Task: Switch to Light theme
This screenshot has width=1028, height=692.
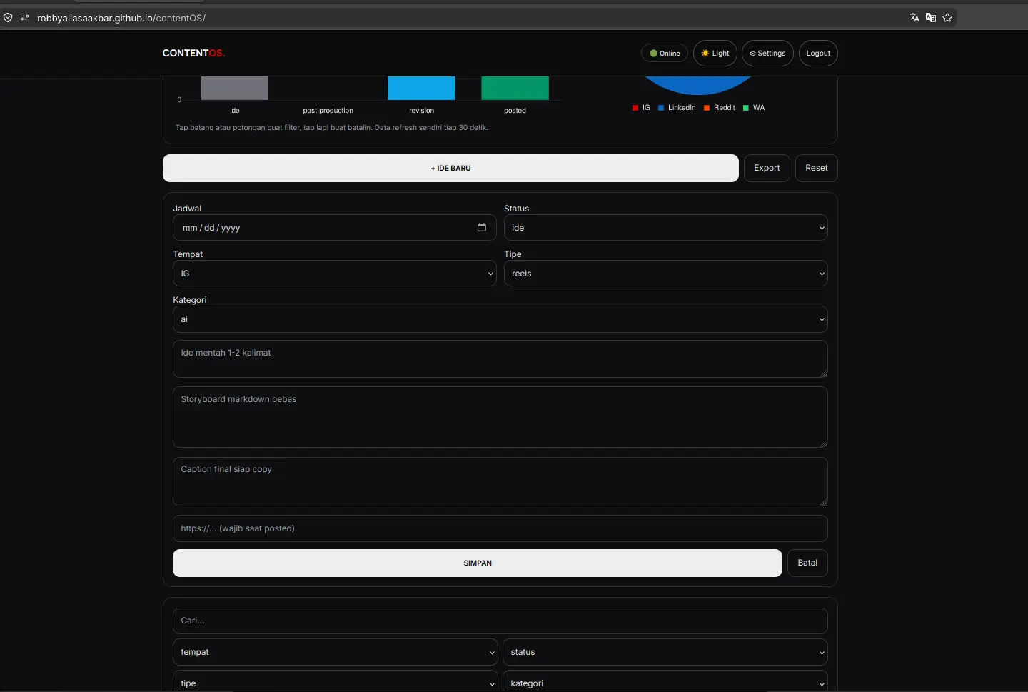Action: 715,54
